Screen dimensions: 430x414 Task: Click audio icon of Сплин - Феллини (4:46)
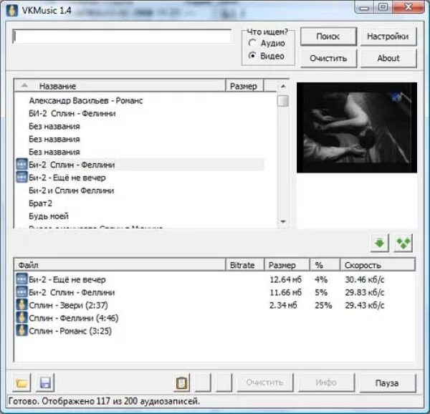click(x=21, y=318)
